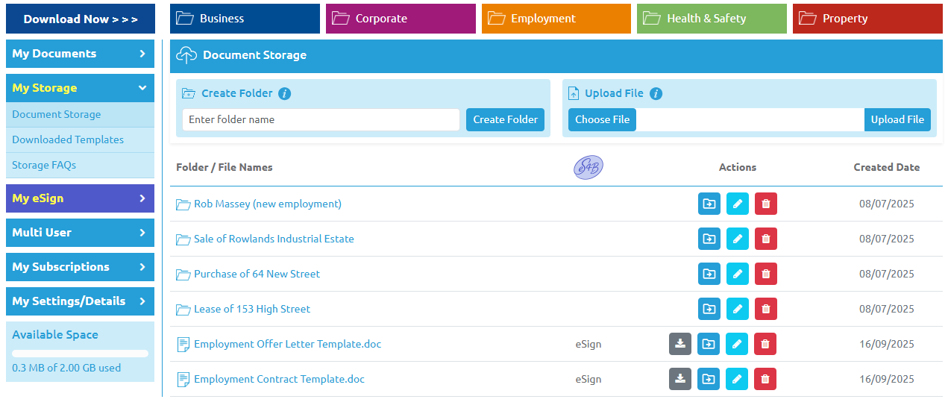Move the Purchase of 64 New Street folder

click(x=709, y=274)
